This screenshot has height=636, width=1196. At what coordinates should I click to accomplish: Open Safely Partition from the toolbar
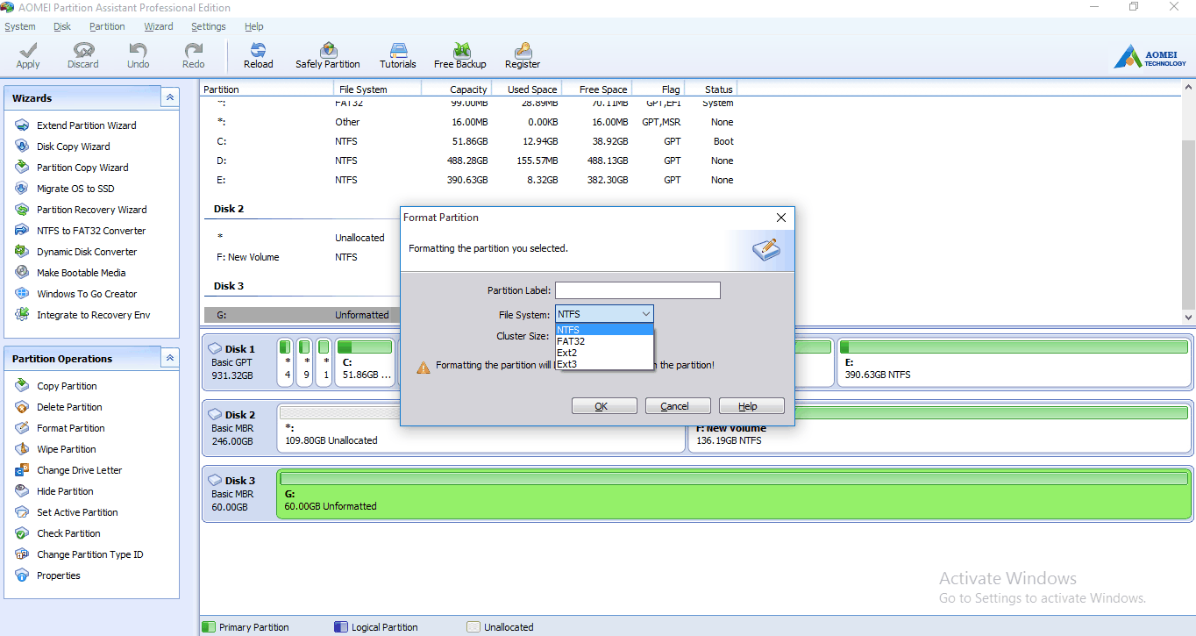coord(328,55)
